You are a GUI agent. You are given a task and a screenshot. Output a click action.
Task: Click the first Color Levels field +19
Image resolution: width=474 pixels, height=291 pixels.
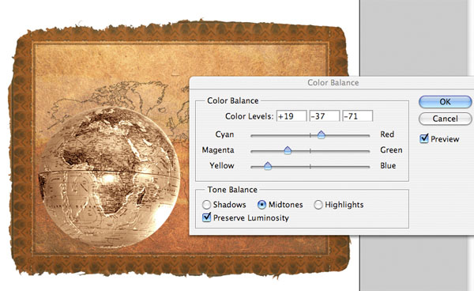292,116
